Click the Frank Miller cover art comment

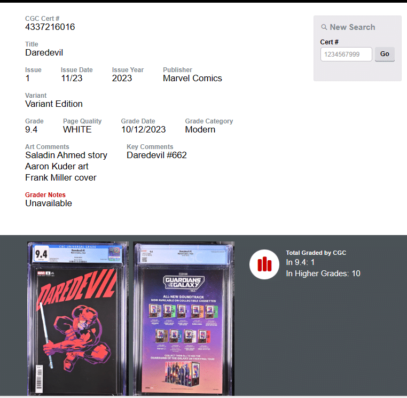click(60, 177)
